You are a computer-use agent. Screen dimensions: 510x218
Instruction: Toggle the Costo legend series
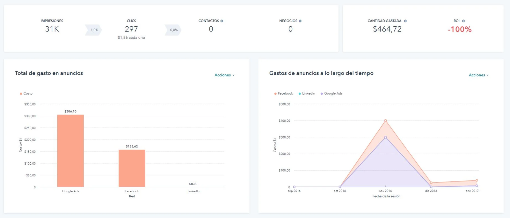[x=26, y=93]
